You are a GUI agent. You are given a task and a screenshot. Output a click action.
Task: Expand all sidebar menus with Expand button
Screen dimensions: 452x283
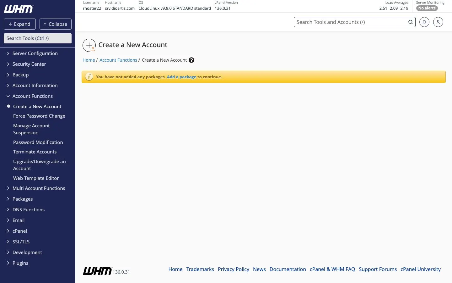20,24
